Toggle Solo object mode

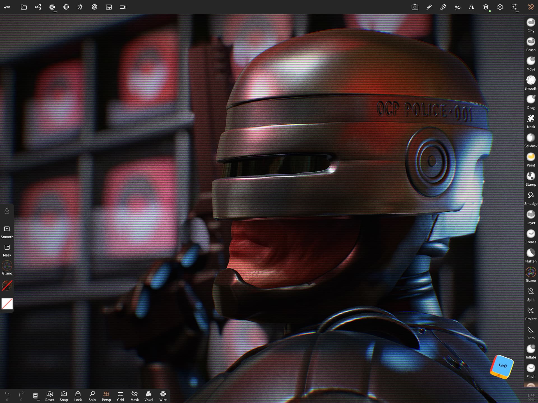coord(92,396)
